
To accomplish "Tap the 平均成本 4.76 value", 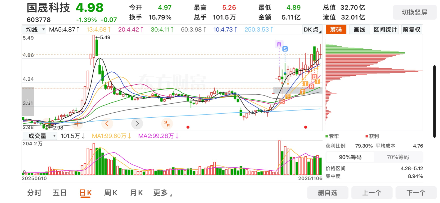I will [x=418, y=146].
